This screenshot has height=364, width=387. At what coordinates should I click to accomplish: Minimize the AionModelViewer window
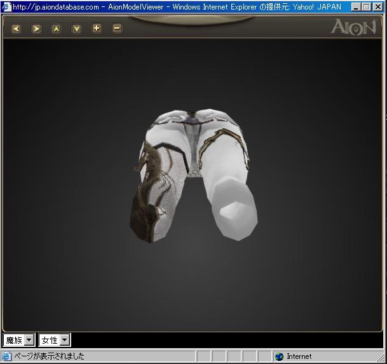pos(356,7)
